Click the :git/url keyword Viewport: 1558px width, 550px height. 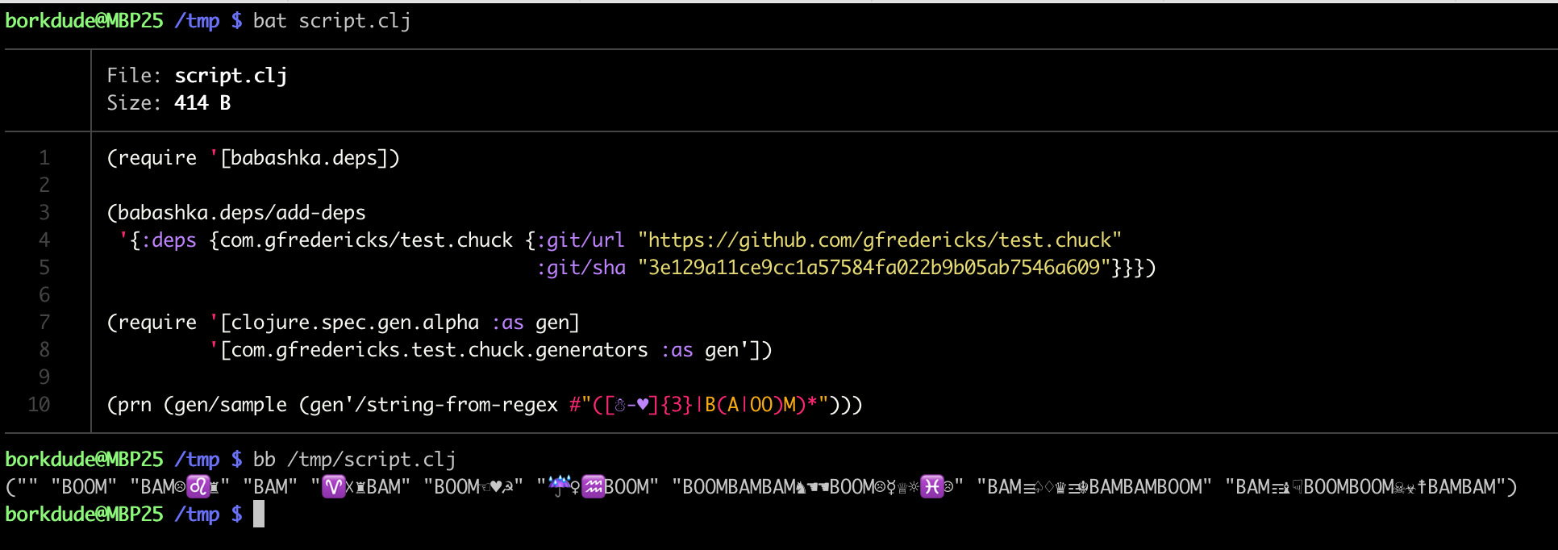[x=581, y=240]
